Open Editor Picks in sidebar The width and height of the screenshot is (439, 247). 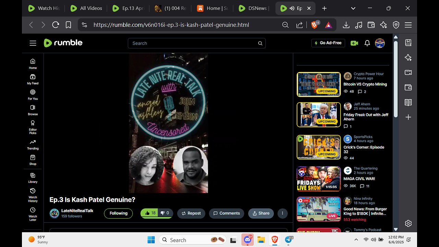tap(33, 127)
